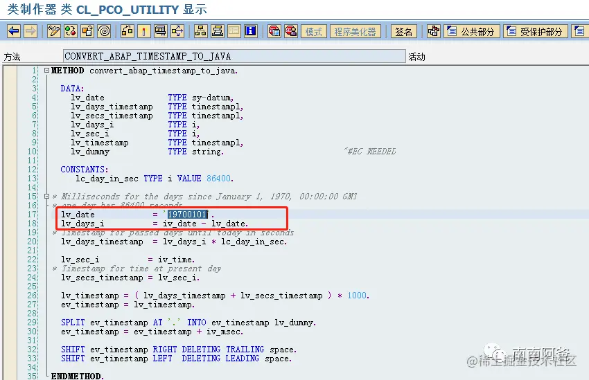Collapse the comment block on line 15
The image size is (589, 380).
[x=46, y=196]
